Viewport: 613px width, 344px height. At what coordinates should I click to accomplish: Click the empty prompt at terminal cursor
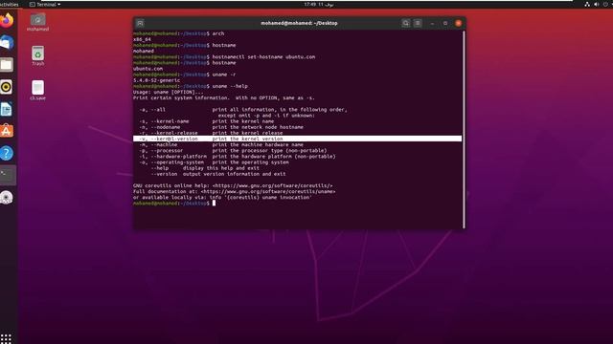[214, 204]
